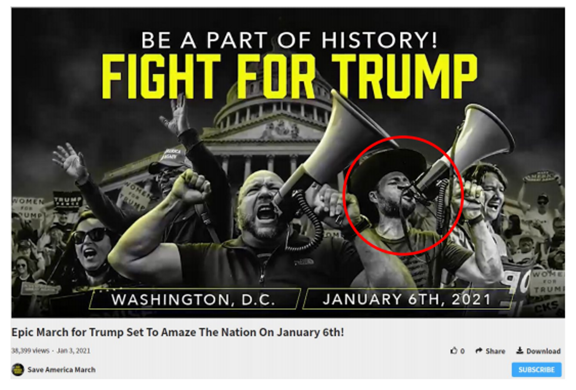Click the Download text label
576x390 pixels.
point(543,351)
